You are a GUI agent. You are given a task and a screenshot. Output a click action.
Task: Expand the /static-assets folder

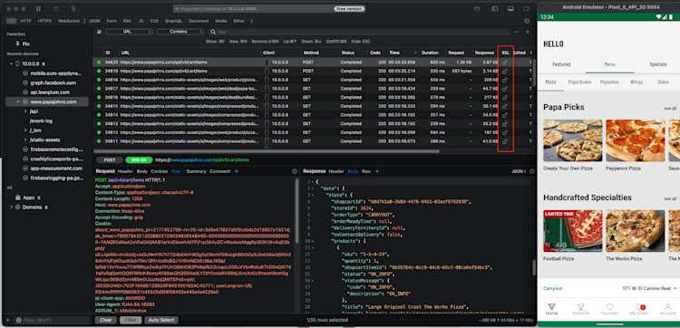click(25, 140)
